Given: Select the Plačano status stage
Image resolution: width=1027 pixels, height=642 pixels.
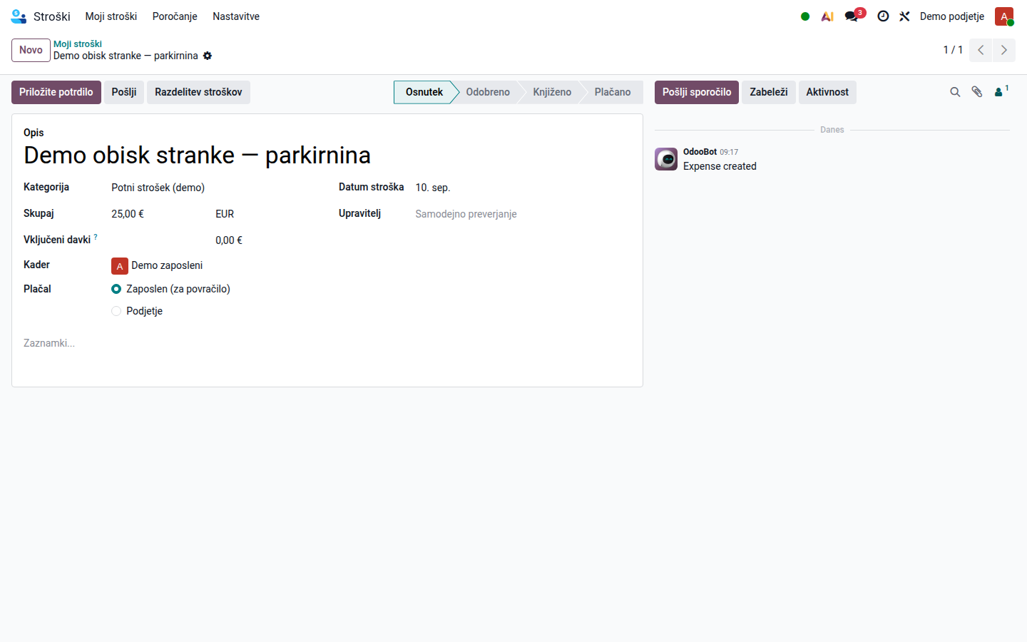Looking at the screenshot, I should (613, 92).
